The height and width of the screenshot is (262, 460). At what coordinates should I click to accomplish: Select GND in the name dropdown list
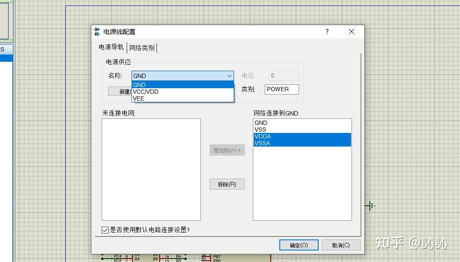click(182, 85)
